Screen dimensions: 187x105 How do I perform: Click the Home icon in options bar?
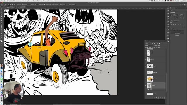2,5
